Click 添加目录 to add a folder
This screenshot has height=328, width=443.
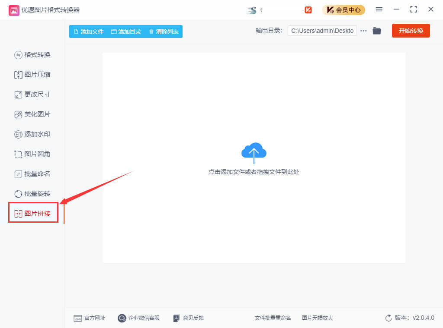[x=126, y=32]
